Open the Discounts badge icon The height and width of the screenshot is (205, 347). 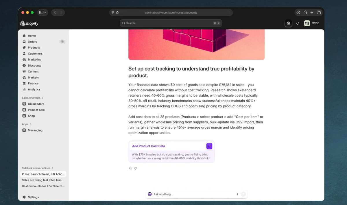click(x=24, y=66)
